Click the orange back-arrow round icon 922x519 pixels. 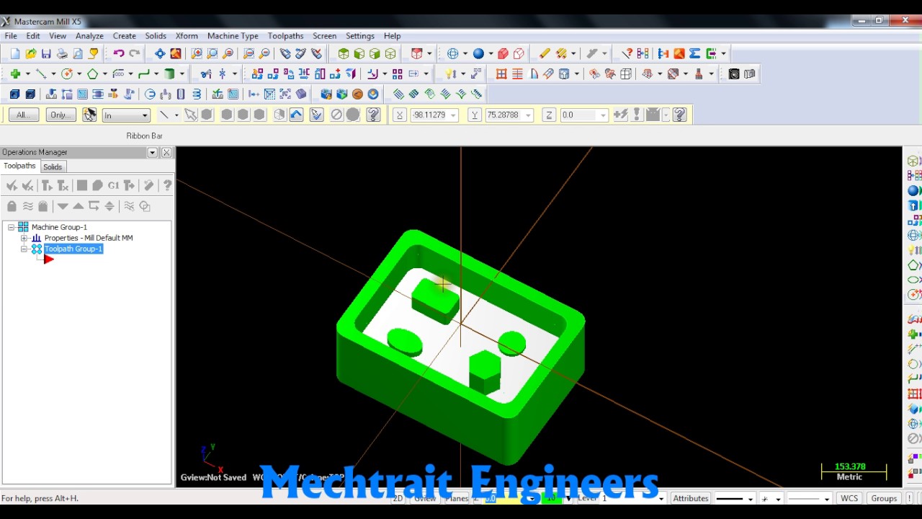pyautogui.click(x=357, y=94)
